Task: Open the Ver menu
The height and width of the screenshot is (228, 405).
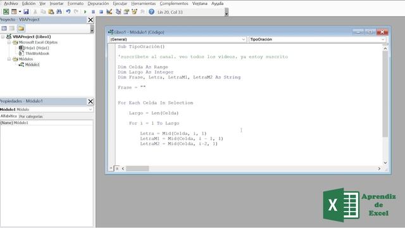Action: click(42, 3)
